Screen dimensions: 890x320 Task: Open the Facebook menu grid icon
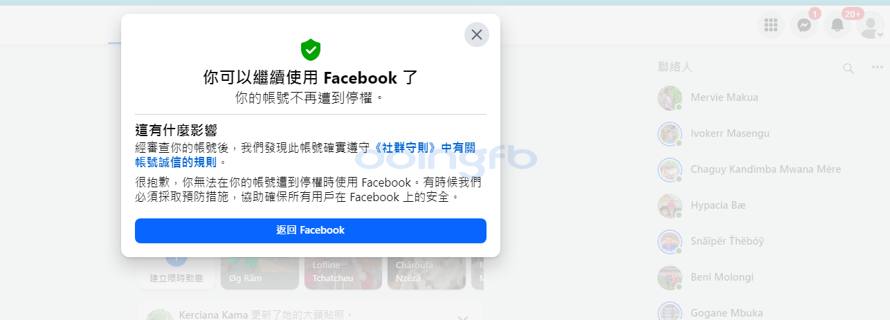770,26
